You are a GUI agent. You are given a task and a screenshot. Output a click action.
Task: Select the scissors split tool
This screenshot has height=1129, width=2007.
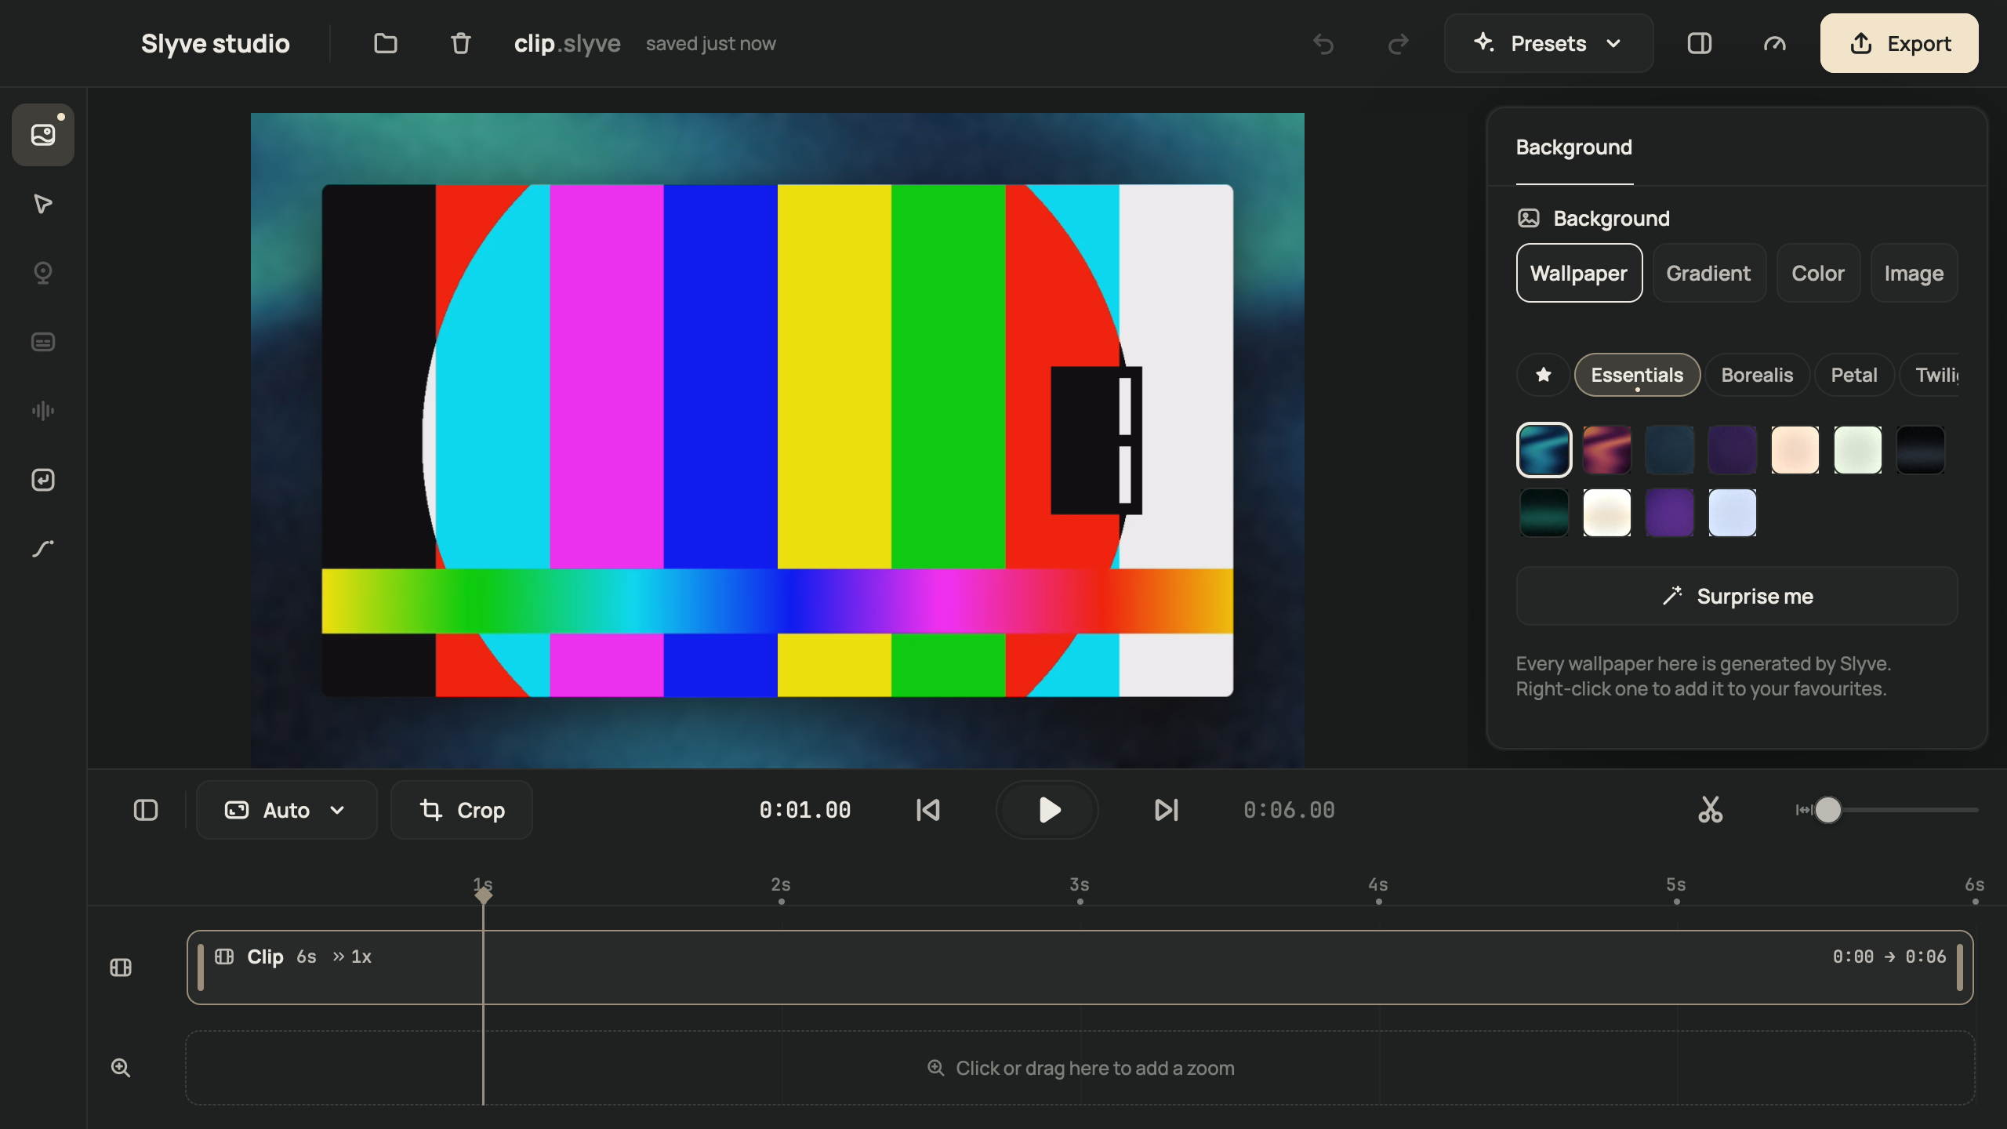pyautogui.click(x=1711, y=810)
